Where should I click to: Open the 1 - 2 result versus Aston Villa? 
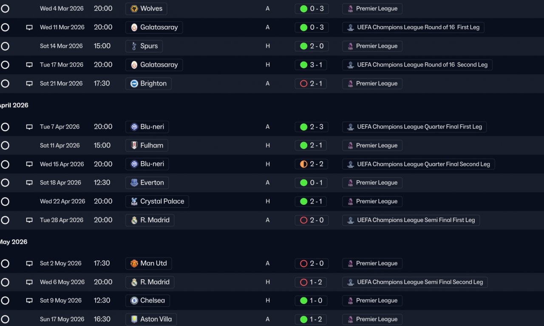[x=311, y=319]
